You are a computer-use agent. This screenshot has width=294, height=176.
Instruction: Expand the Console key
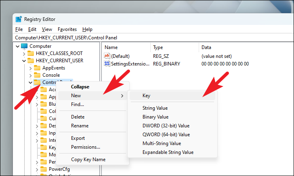[x=30, y=76]
